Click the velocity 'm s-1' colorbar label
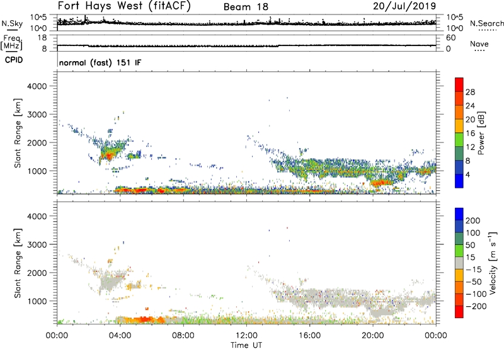This screenshot has width=504, height=349. point(493,263)
